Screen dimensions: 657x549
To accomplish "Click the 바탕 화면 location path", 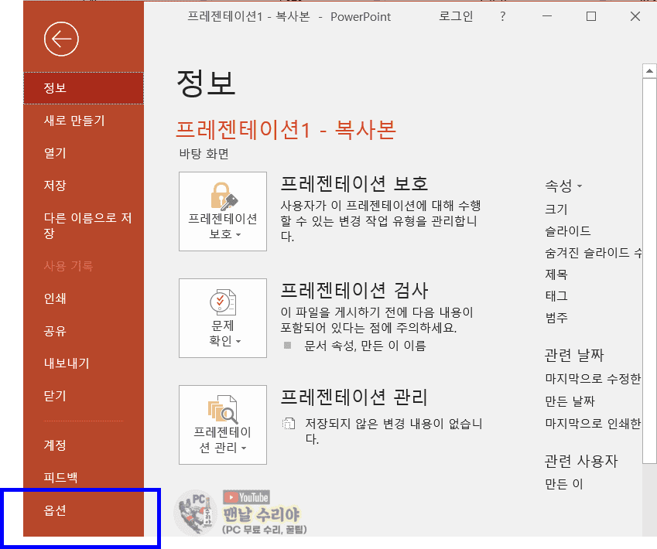I will click(x=204, y=154).
